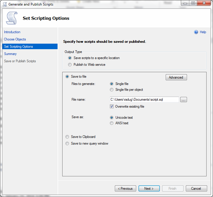Screen dimensions: 213x197
Task: Jump to Summary step in sidebar
Action: pos(10,54)
